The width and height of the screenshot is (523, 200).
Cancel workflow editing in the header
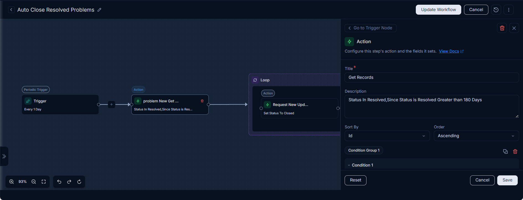coord(476,10)
